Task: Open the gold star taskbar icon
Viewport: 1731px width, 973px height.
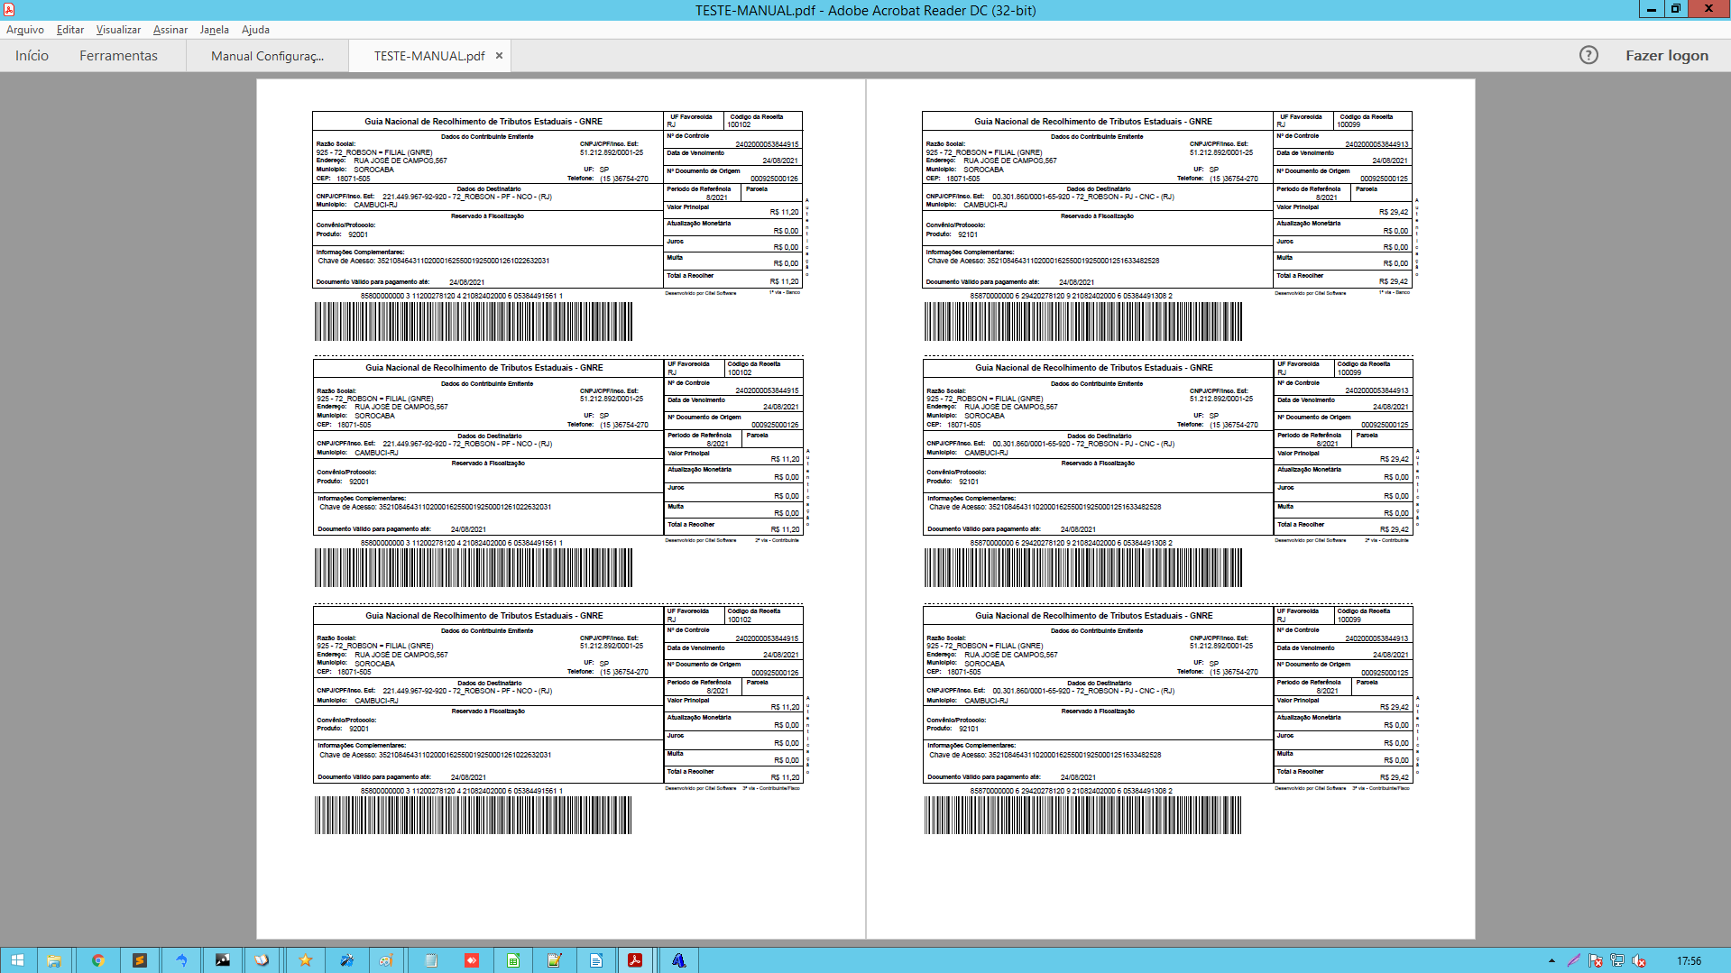Action: (x=306, y=960)
